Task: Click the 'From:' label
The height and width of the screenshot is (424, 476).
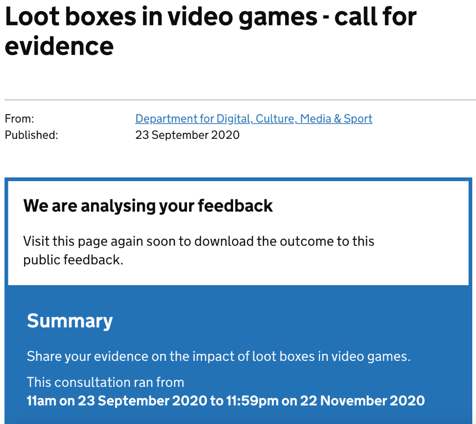Action: coord(20,119)
